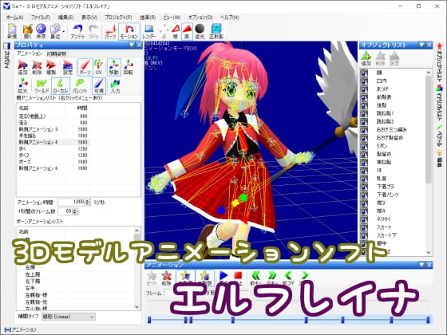Open 補間タイプ Linear dropdown

[69, 317]
